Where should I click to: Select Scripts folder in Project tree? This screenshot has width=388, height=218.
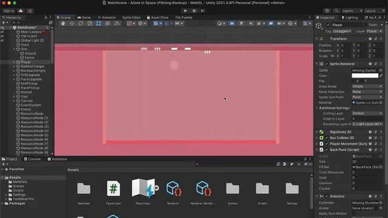pyautogui.click(x=18, y=191)
